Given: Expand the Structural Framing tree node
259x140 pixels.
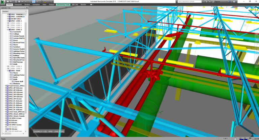Looking at the screenshot, I should (10, 60).
